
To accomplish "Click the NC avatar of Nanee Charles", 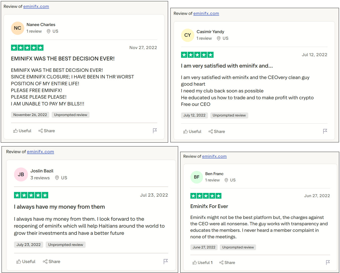I will click(x=18, y=28).
